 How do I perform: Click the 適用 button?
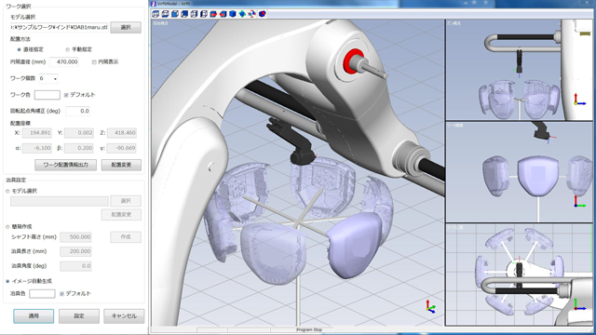point(34,316)
